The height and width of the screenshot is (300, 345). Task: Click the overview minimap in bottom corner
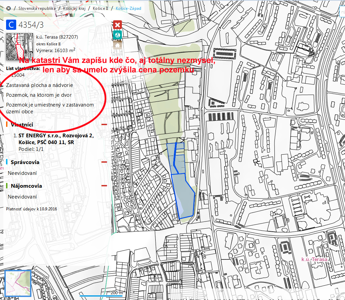point(18,283)
